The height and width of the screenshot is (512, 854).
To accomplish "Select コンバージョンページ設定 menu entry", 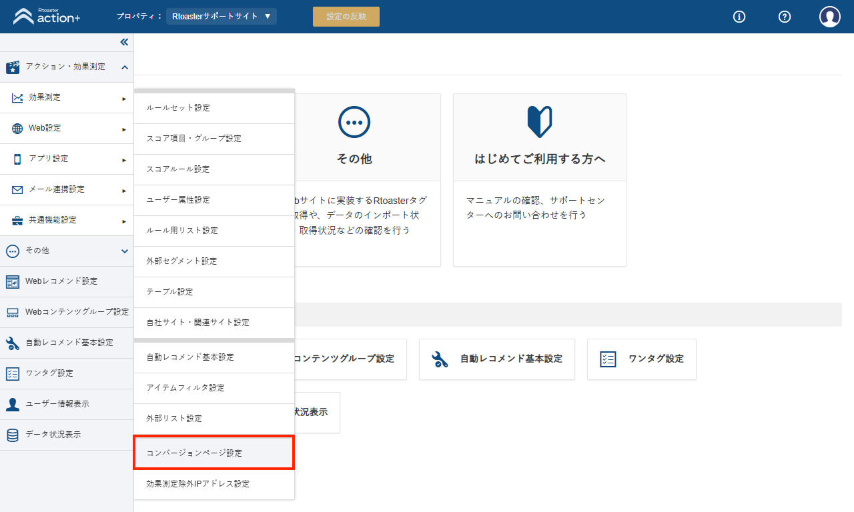I will pos(214,453).
